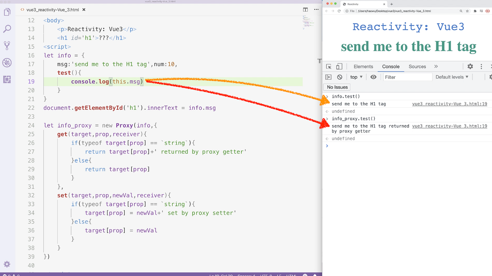Select the inspect element picker in DevTools
The width and height of the screenshot is (492, 276).
click(x=329, y=66)
